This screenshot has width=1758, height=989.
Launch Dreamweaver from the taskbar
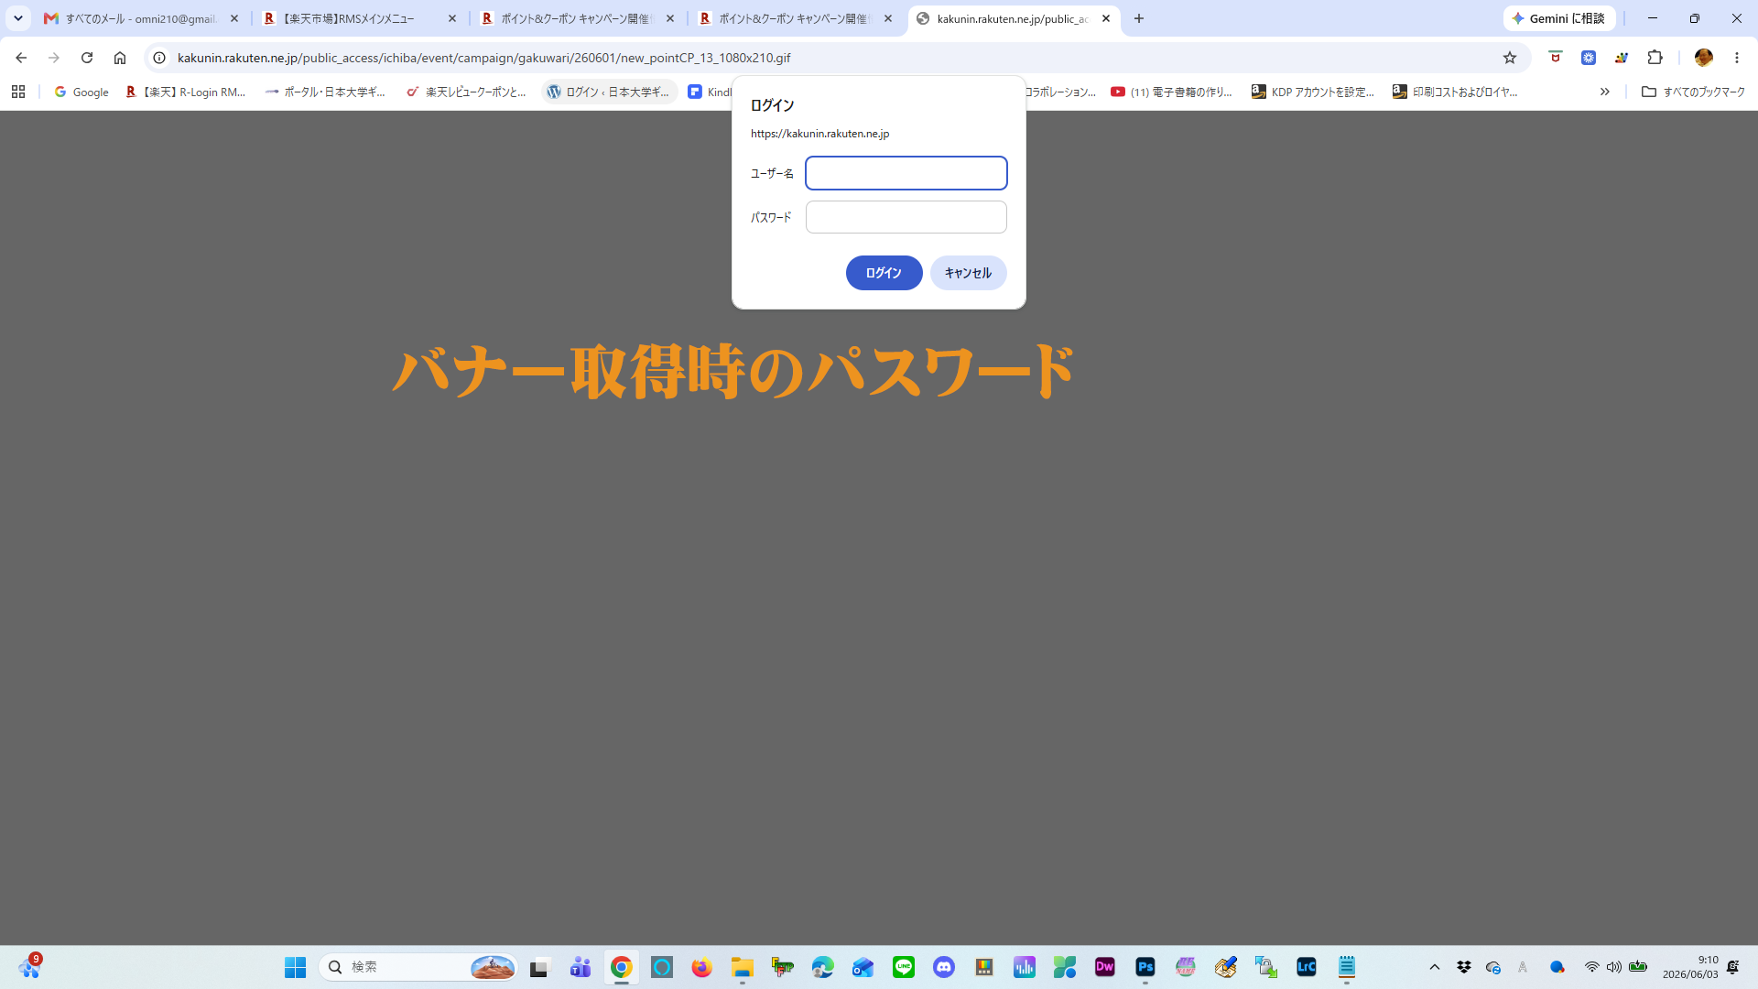1105,967
